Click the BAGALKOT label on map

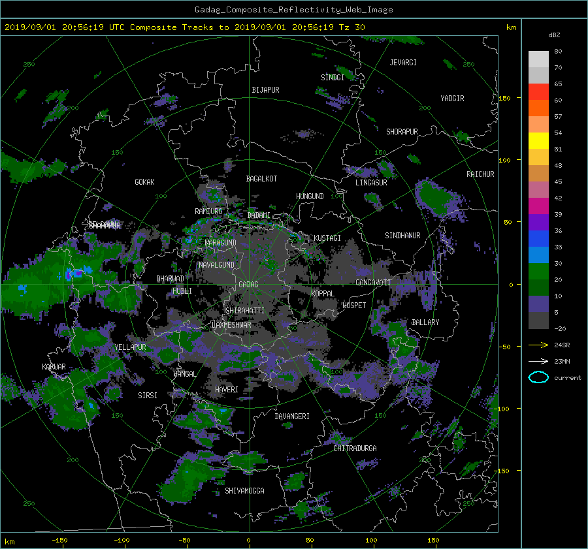coord(261,179)
